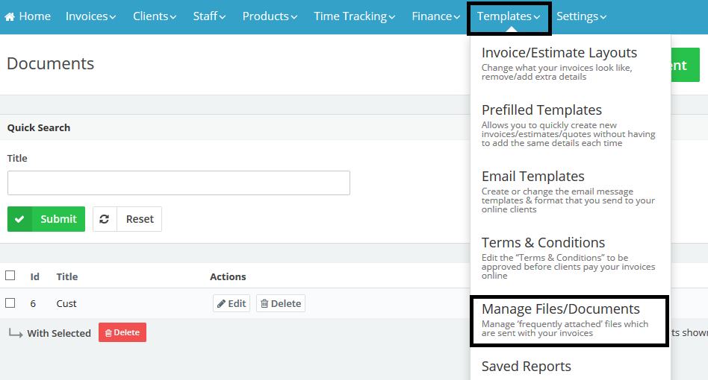Click the trash Delete button for Cust
The image size is (708, 380).
pyautogui.click(x=280, y=303)
